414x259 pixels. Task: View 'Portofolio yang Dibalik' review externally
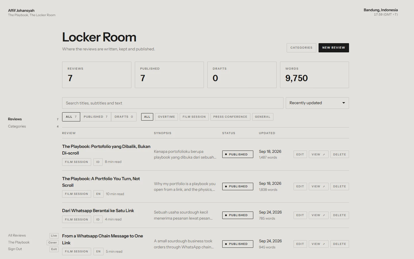pyautogui.click(x=319, y=155)
